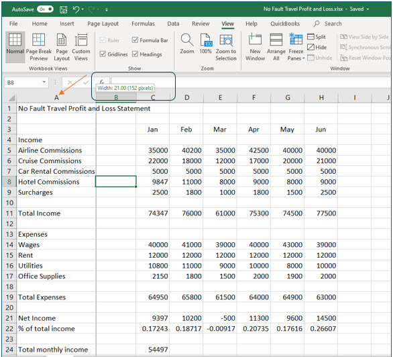Screen dimensions: 393x357
Task: Open the Formulas tab
Action: click(143, 23)
